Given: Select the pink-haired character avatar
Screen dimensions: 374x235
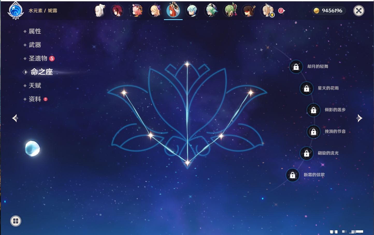Looking at the screenshot, I should 136,11.
